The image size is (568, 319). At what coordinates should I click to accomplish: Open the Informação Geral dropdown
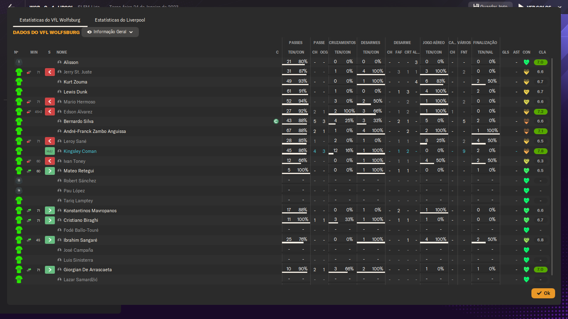pos(110,32)
